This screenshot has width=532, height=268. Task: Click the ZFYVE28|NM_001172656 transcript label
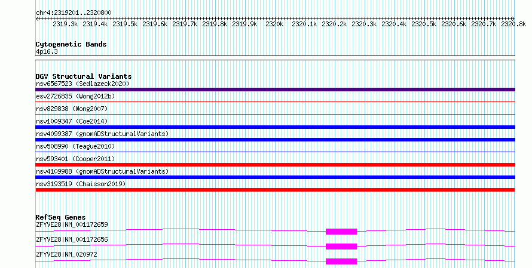72,239
